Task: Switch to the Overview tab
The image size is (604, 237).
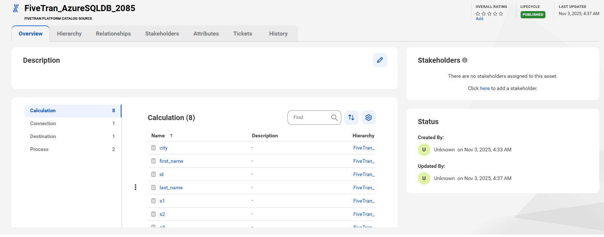Action: (x=31, y=34)
